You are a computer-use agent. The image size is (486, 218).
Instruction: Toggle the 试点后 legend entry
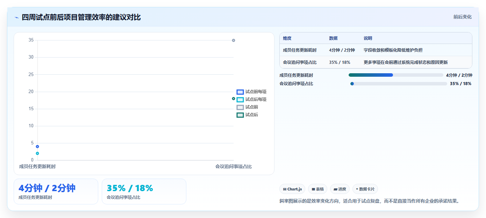point(247,115)
